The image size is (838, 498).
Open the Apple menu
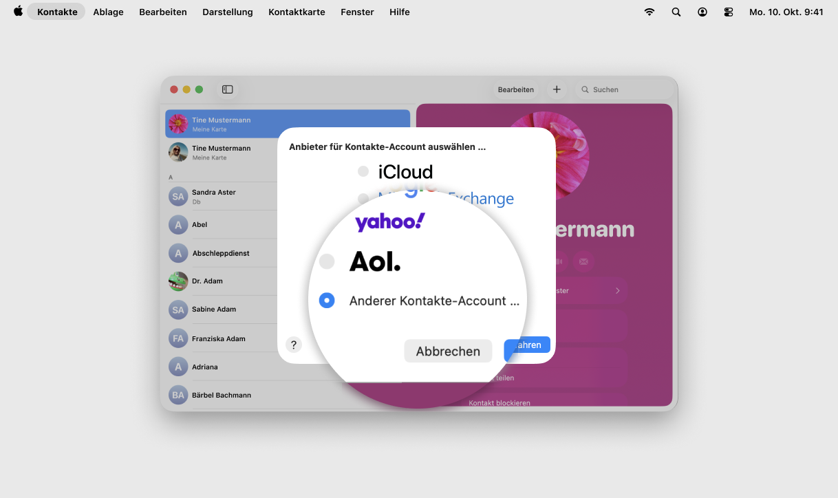click(x=18, y=12)
